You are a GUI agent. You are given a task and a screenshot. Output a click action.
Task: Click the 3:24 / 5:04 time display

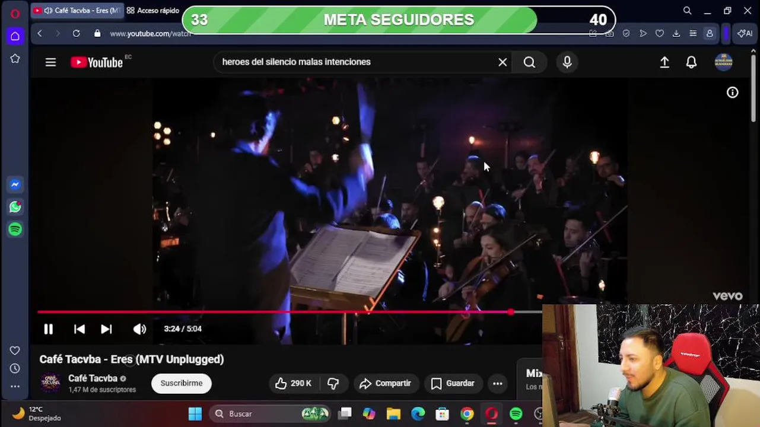click(183, 329)
